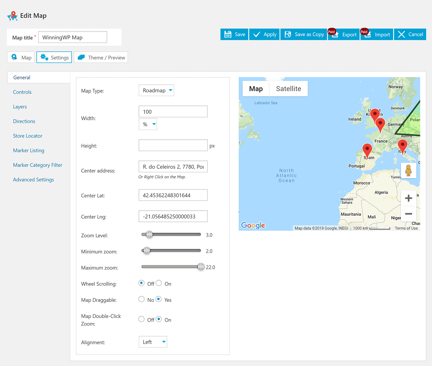Click the Apply checkmark icon
The width and height of the screenshot is (432, 366).
pos(256,34)
